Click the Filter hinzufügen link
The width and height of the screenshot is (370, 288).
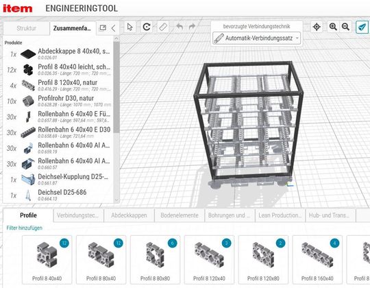(x=25, y=228)
